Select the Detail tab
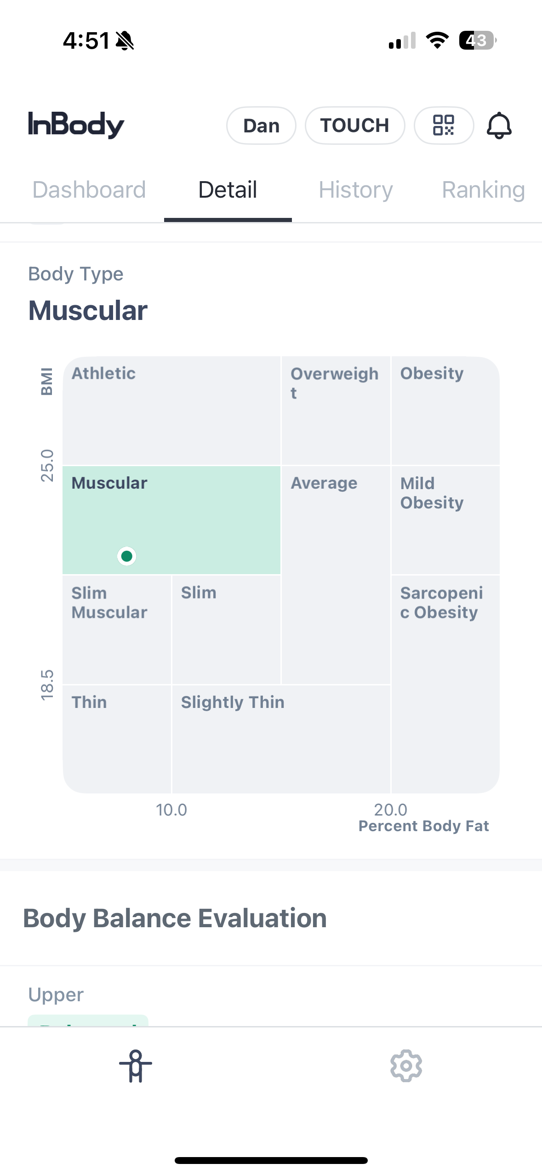This screenshot has width=542, height=1175. pos(228,190)
